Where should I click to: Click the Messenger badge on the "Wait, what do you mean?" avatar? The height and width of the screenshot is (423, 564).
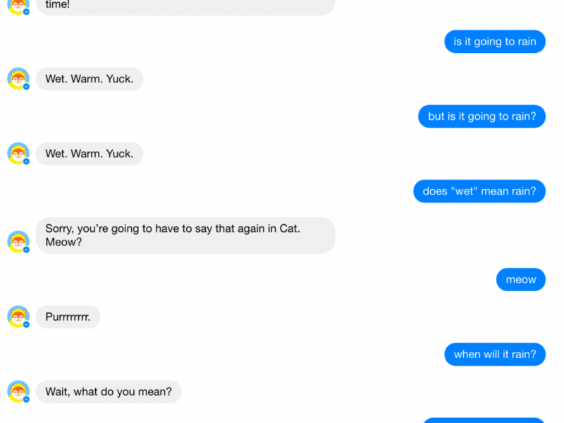[x=26, y=399]
